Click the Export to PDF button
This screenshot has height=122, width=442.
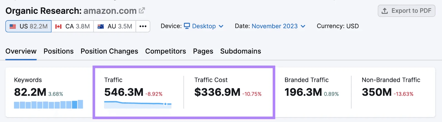(x=406, y=11)
